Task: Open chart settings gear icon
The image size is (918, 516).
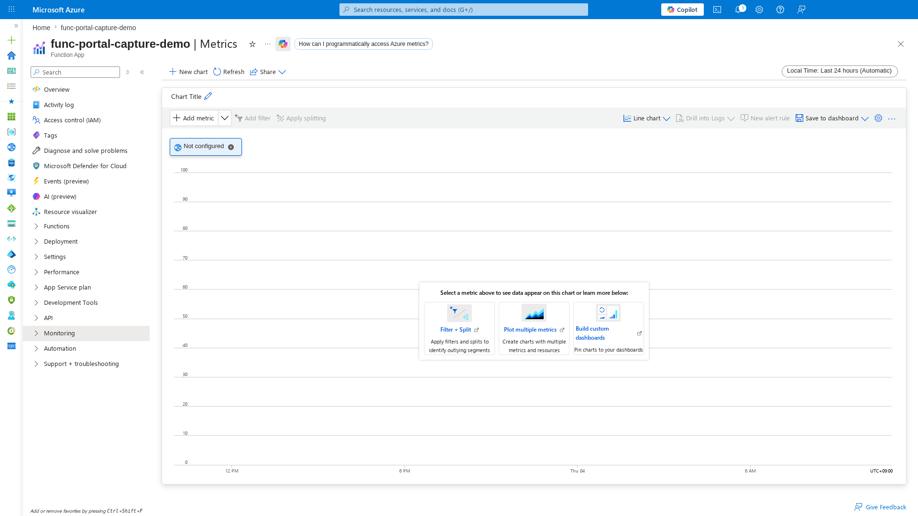Action: 878,118
